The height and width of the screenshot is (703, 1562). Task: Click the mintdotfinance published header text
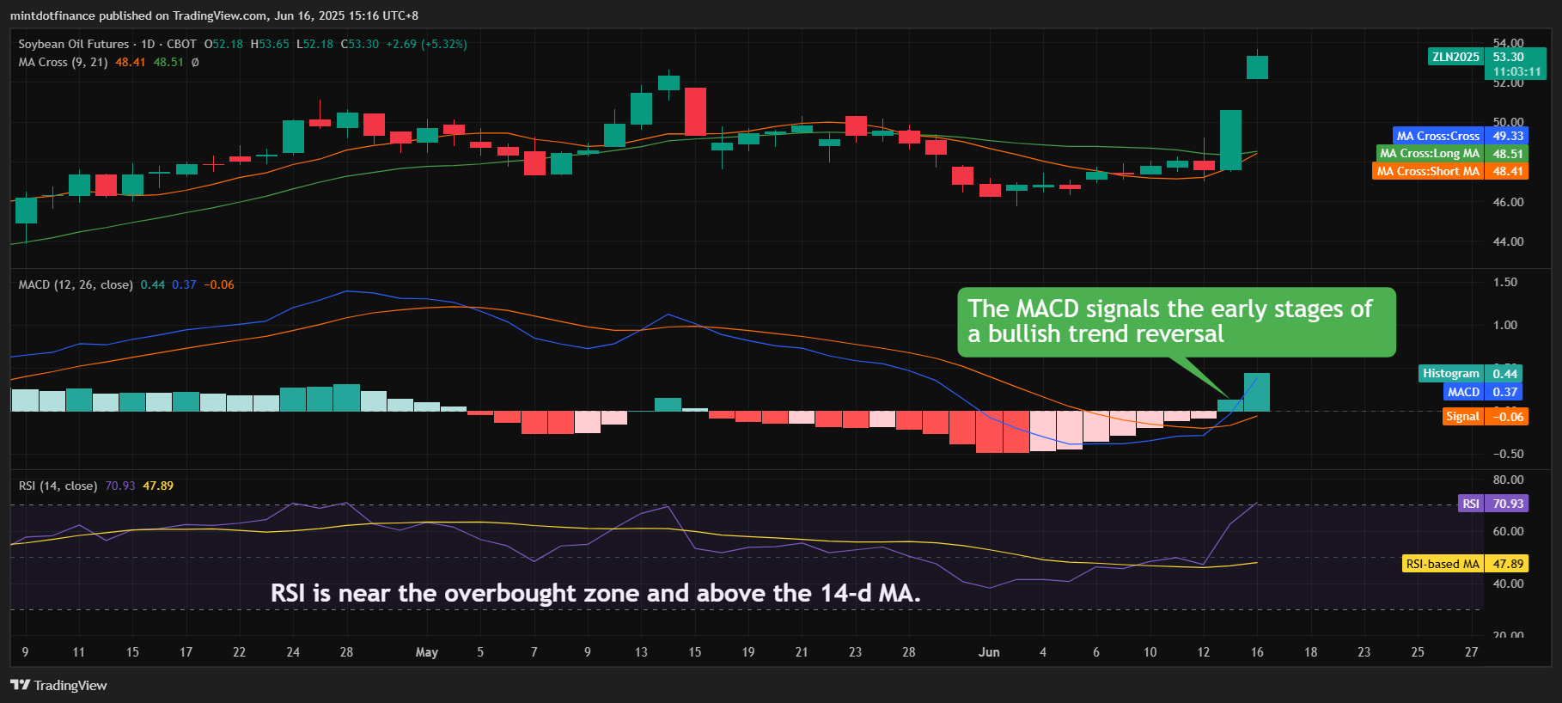tap(215, 15)
